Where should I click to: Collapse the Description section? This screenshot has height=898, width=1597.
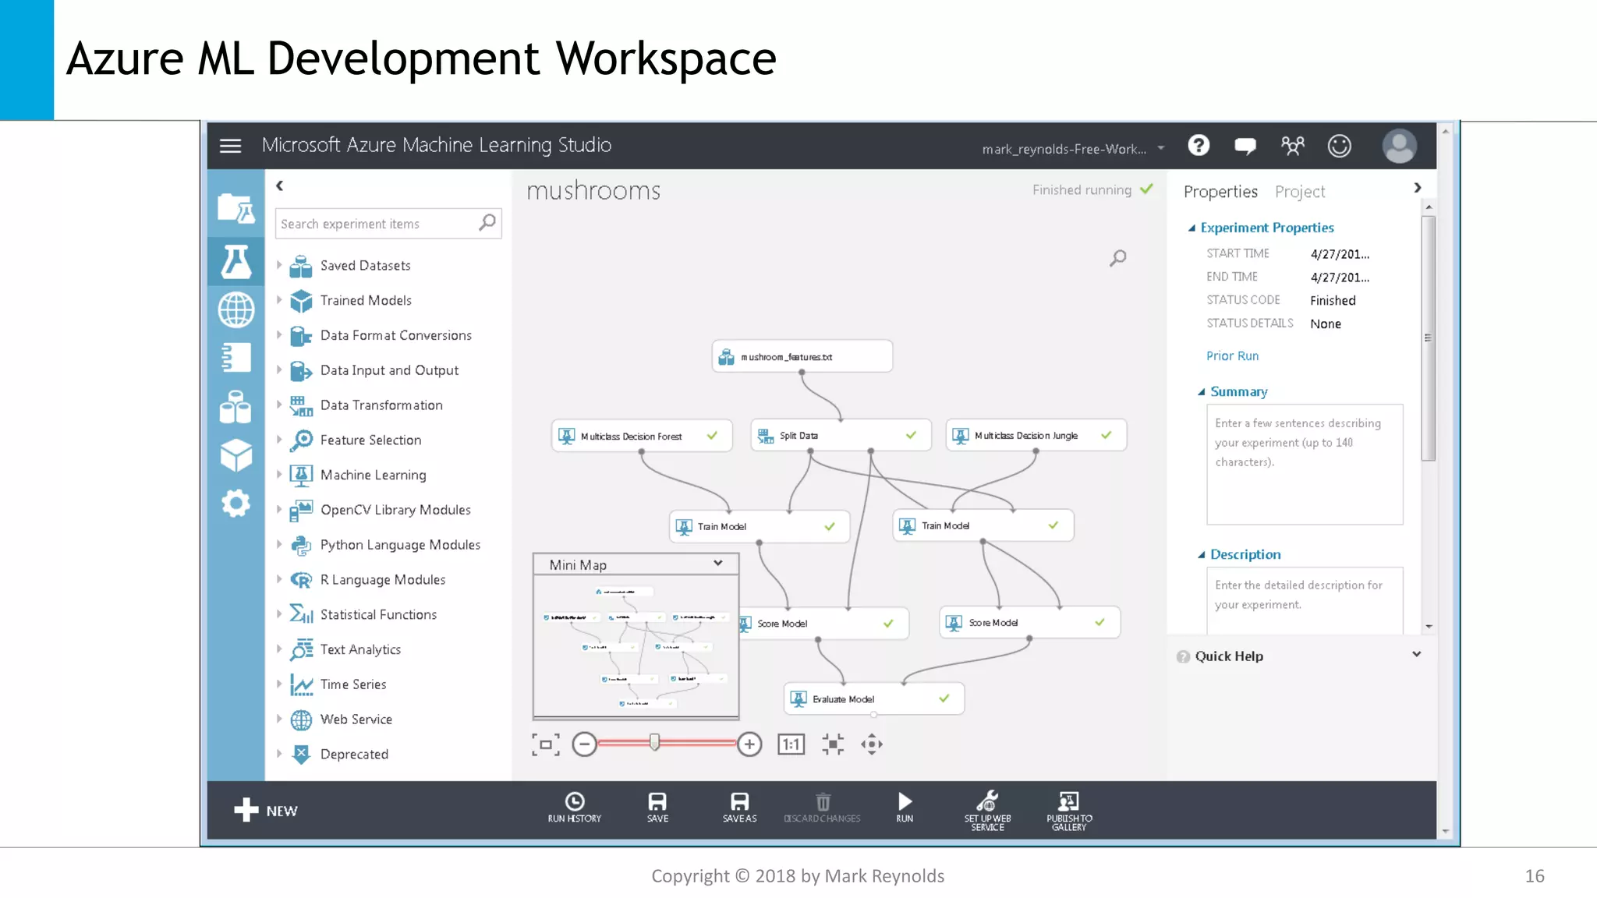pyautogui.click(x=1202, y=555)
